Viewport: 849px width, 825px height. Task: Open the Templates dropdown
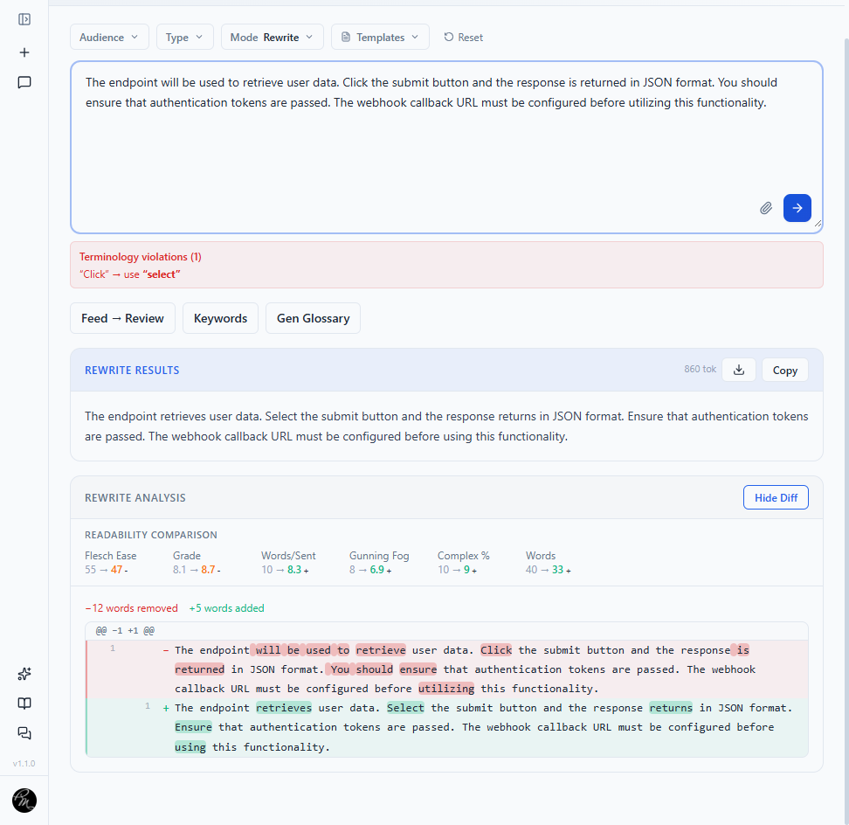380,38
